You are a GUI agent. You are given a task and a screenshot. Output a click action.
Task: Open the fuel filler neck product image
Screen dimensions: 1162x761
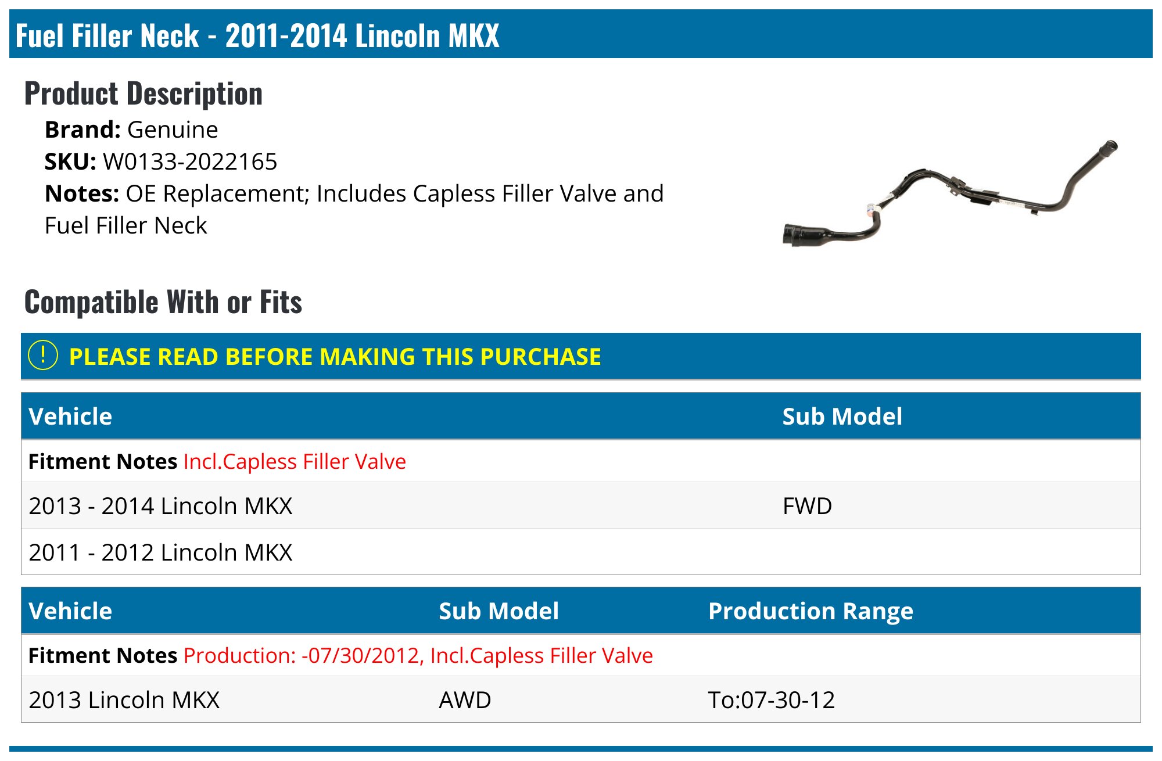click(950, 193)
